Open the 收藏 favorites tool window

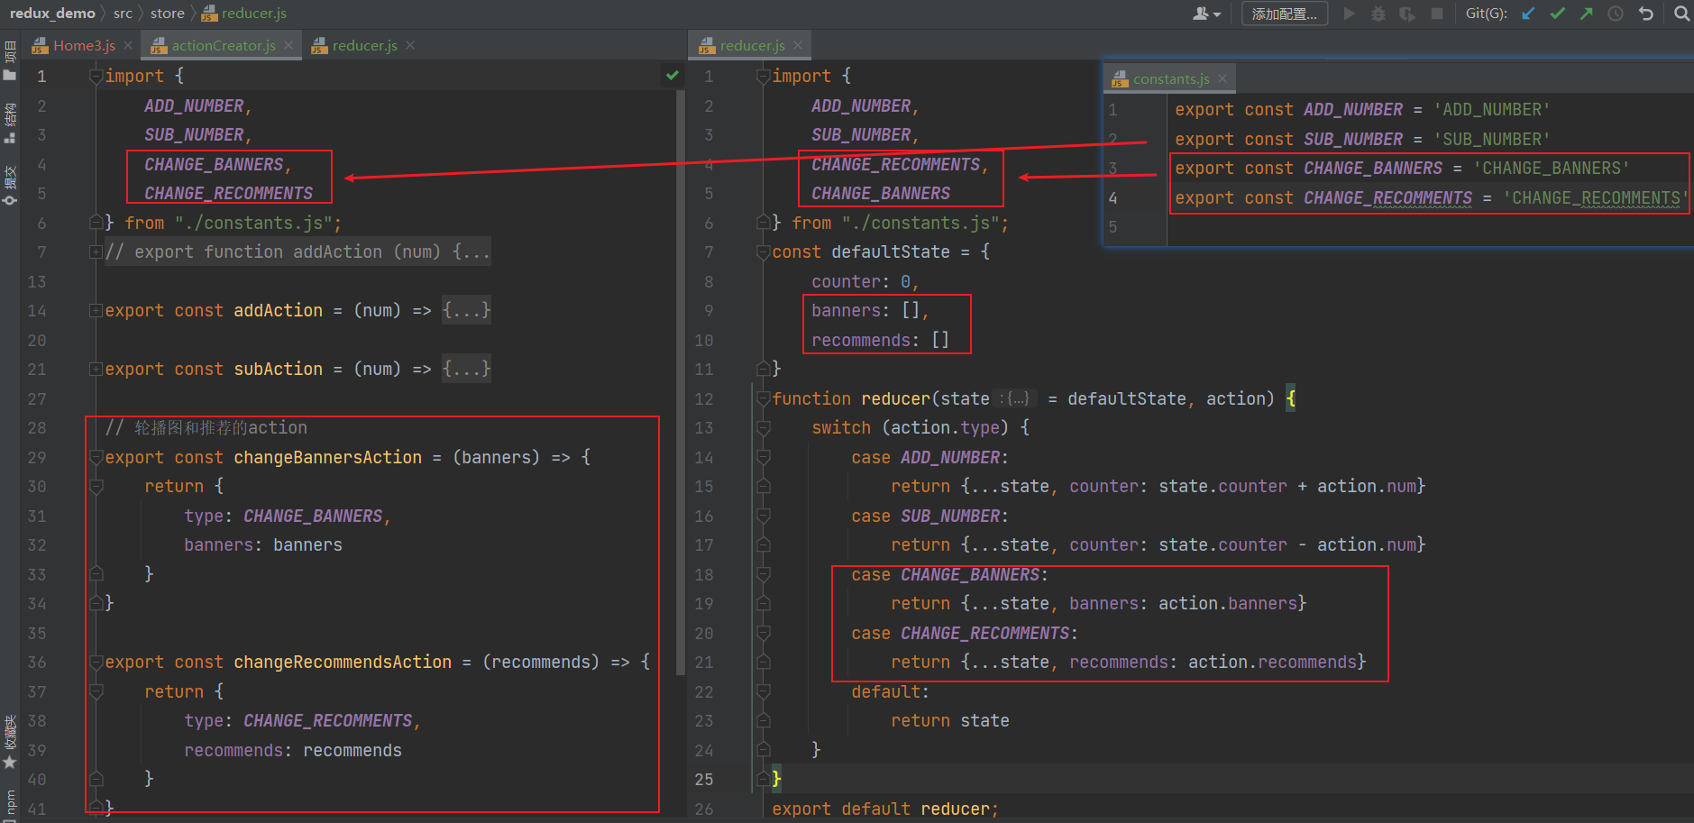click(x=10, y=742)
